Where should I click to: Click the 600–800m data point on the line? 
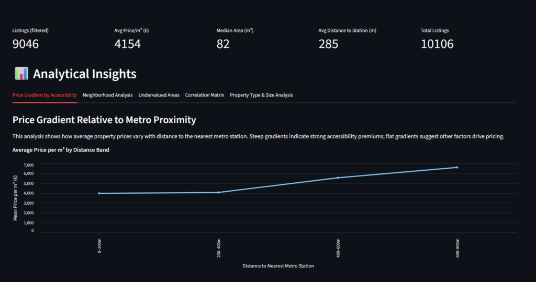[x=457, y=168]
